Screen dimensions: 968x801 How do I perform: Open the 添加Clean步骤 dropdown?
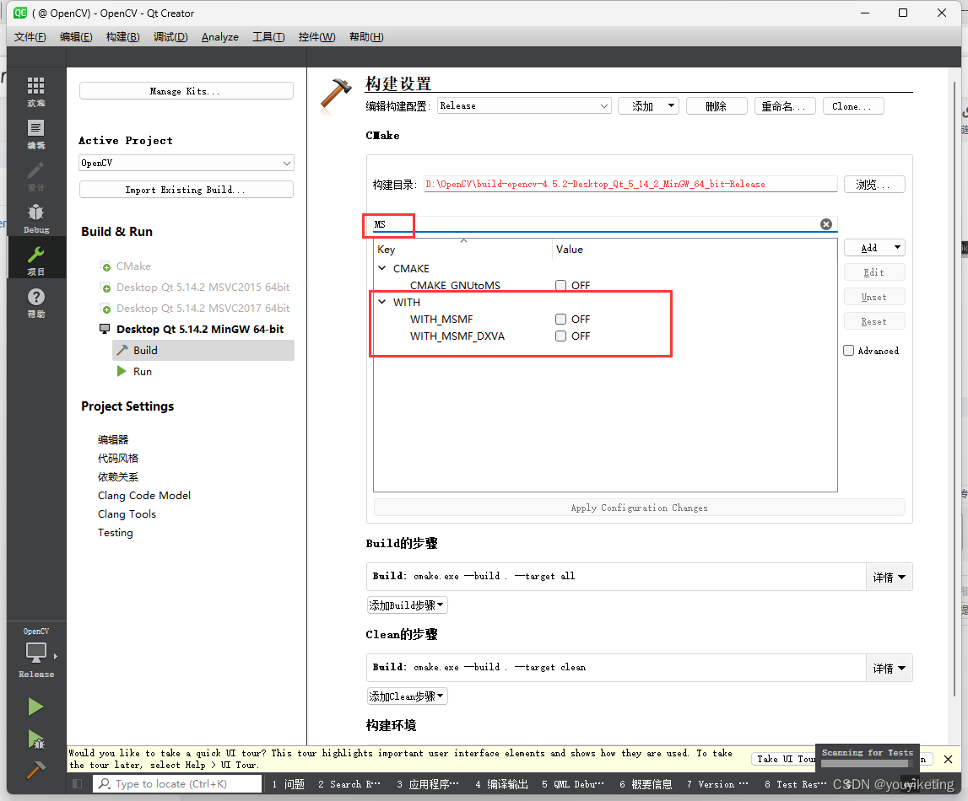tap(407, 696)
